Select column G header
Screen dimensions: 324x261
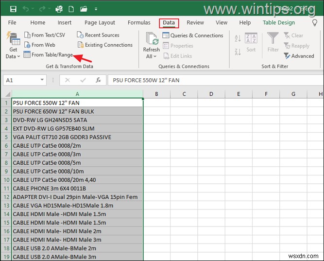pos(293,94)
